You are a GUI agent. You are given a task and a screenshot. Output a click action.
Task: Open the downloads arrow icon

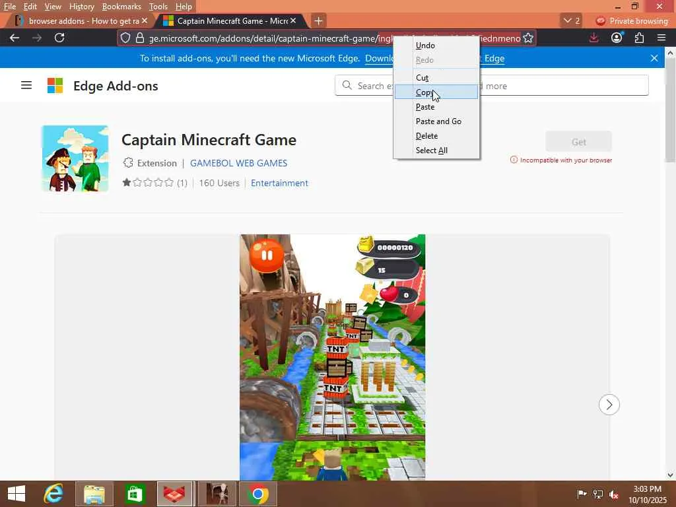point(593,38)
